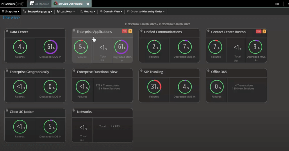Open the SIP Trunking tile title
The image size is (289, 151).
click(154, 72)
